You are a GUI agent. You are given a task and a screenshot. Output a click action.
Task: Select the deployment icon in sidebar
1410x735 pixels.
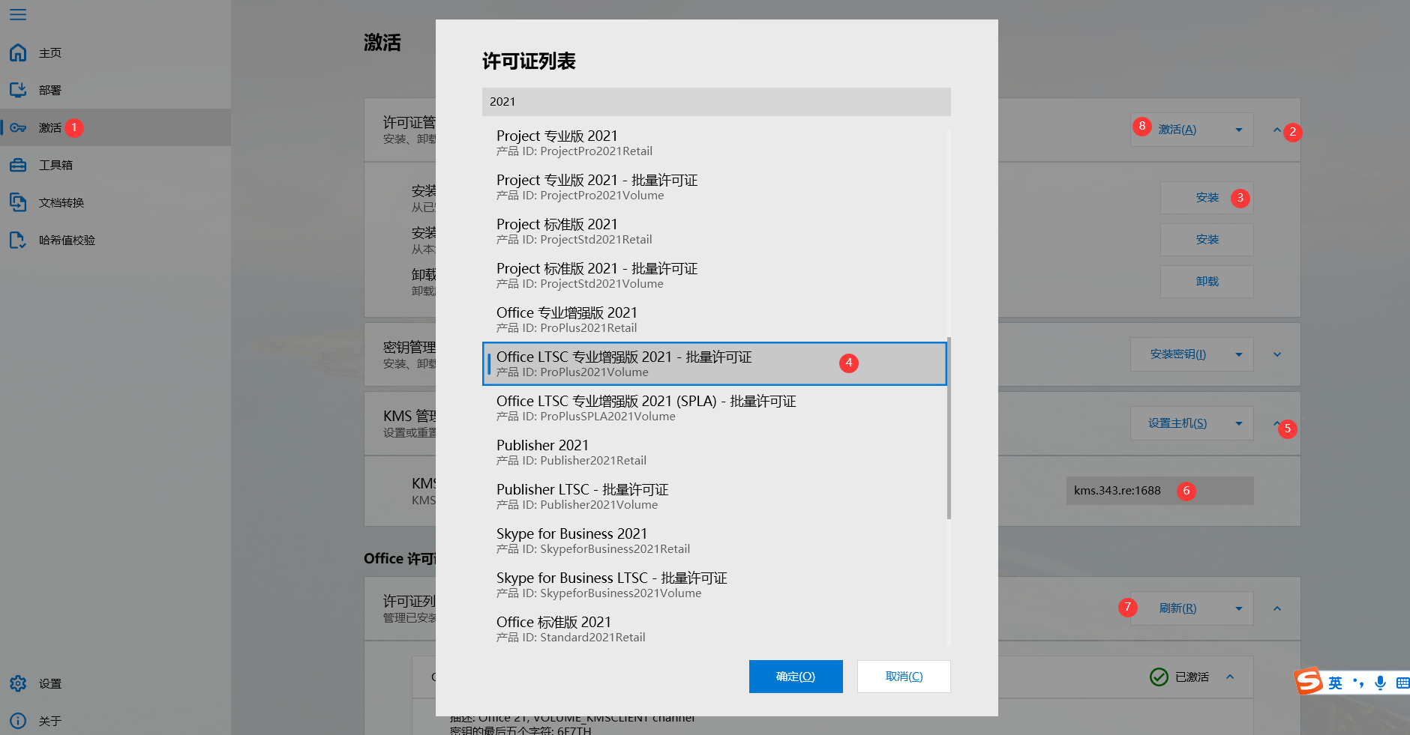18,90
